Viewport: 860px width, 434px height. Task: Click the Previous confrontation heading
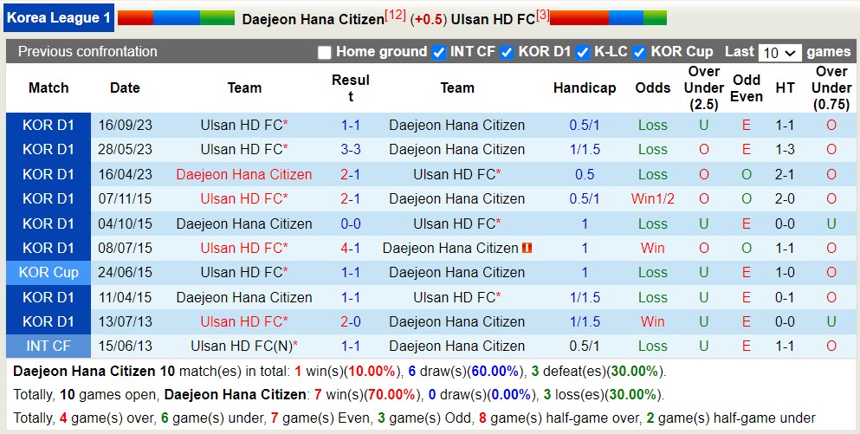click(x=87, y=52)
